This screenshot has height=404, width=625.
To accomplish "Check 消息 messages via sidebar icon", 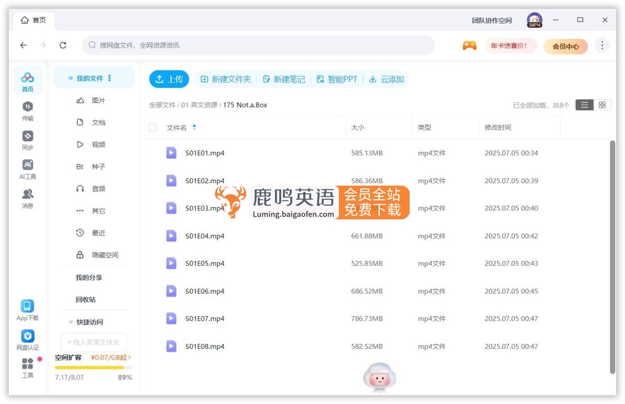I will pyautogui.click(x=27, y=197).
